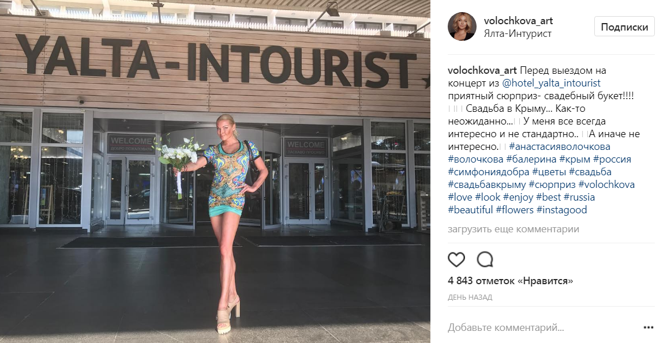Click the heart like icon

456,259
